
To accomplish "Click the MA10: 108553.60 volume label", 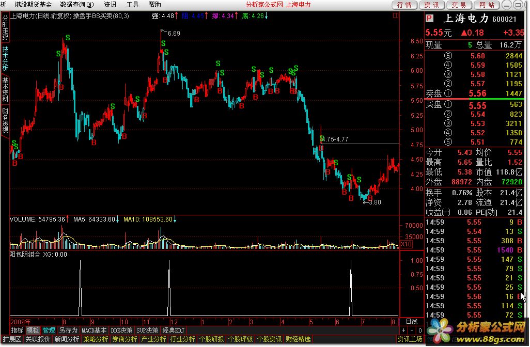I will 148,219.
